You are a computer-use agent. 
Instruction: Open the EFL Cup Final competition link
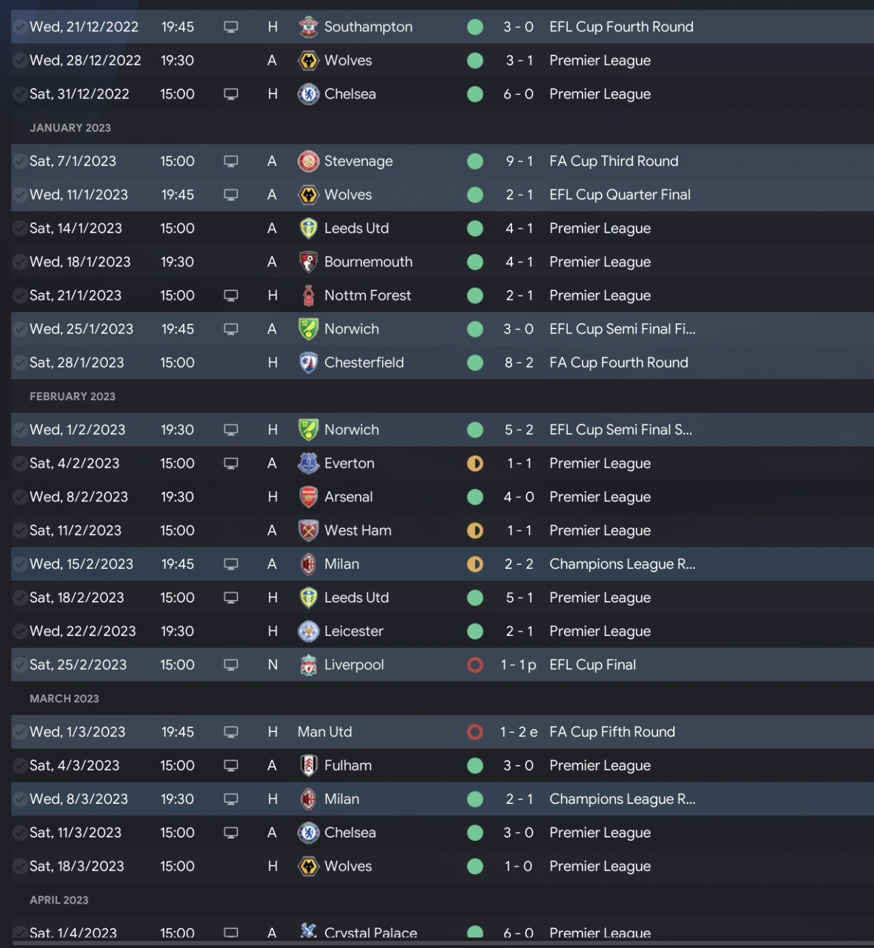coord(592,665)
